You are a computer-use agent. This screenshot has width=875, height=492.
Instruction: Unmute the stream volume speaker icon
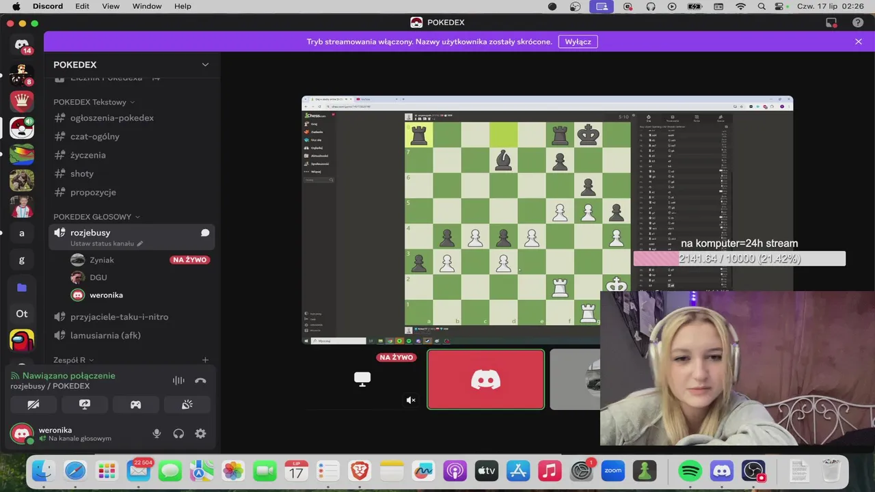411,400
